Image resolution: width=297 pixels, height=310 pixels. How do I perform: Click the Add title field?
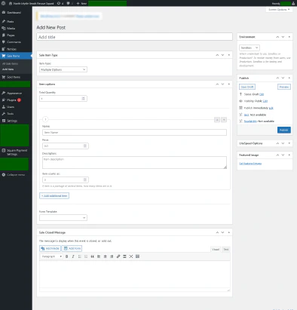tap(134, 37)
